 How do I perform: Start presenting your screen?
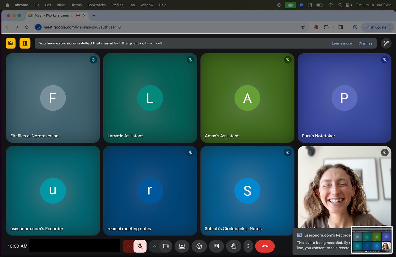[182, 246]
